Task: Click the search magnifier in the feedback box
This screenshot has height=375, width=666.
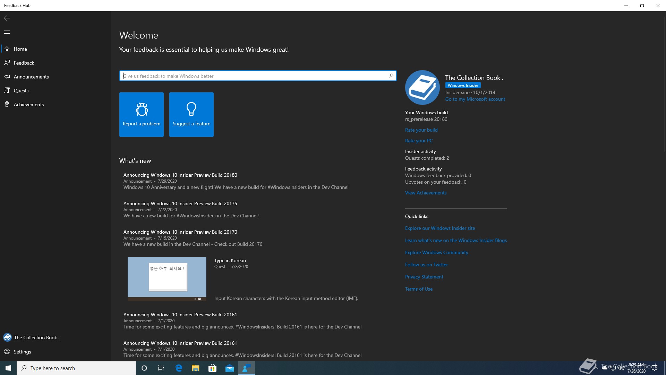Action: 391,76
